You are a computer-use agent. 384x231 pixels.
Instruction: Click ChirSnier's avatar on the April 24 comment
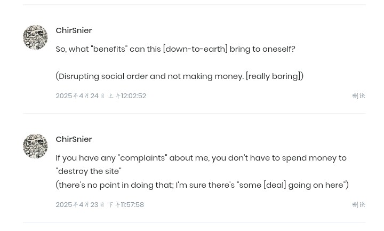click(35, 37)
